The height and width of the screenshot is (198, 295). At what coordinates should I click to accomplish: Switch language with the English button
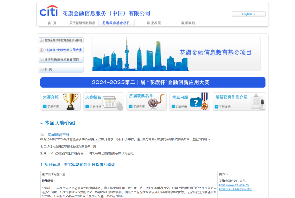point(249,14)
